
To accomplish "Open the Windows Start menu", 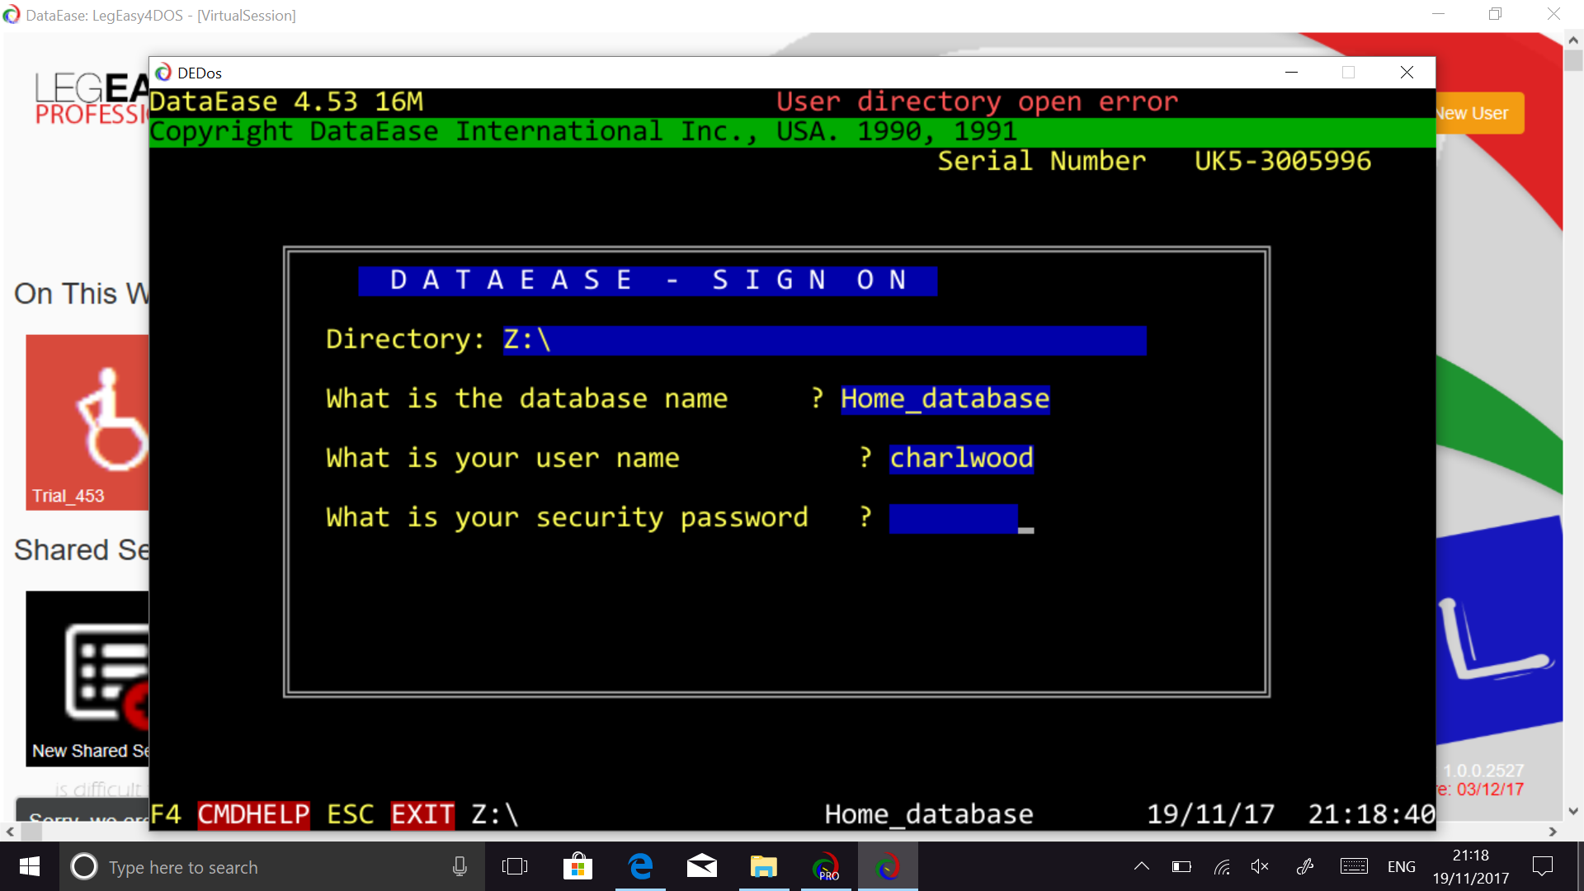I will 30,867.
